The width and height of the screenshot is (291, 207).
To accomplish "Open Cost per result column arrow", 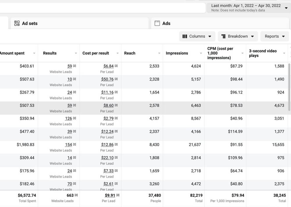I will [x=118, y=53].
